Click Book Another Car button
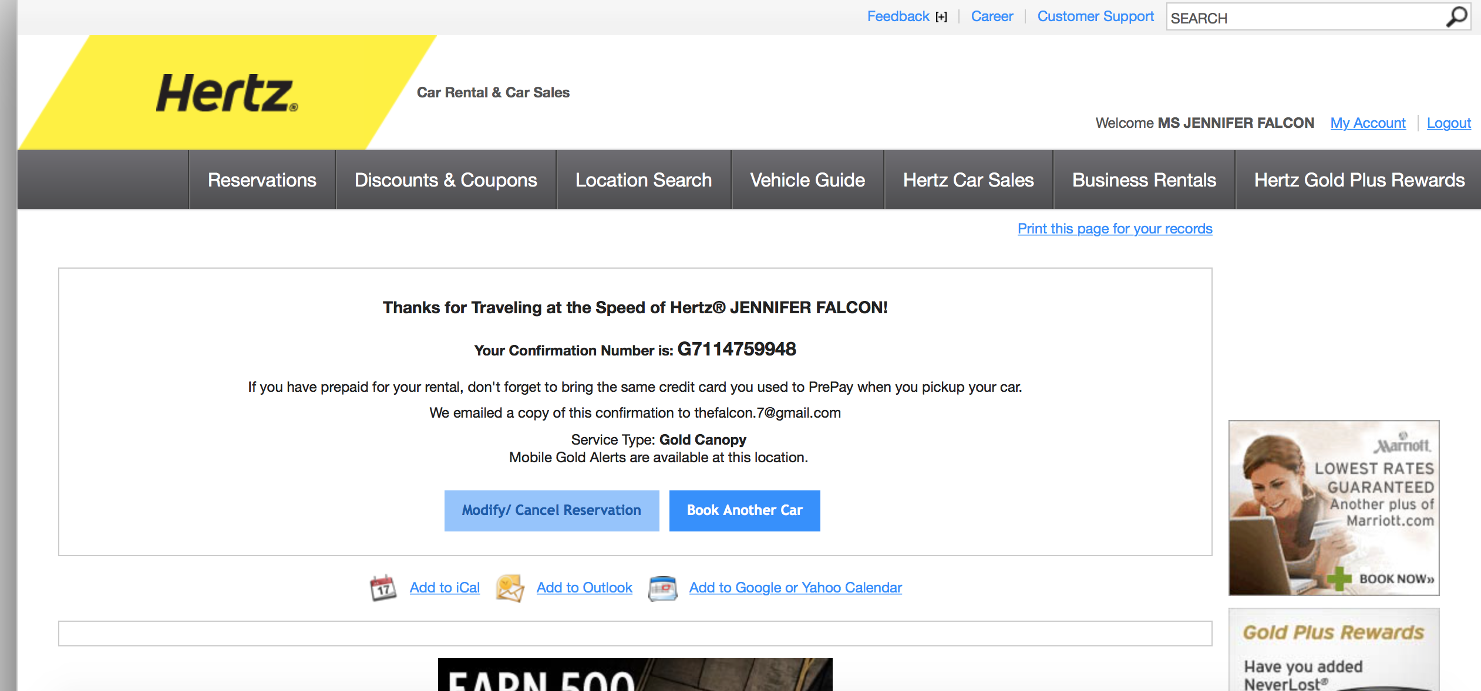Image resolution: width=1481 pixels, height=691 pixels. click(745, 510)
